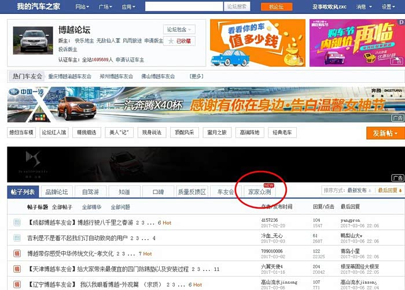Image resolution: width=405 pixels, height=290 pixels.
Task: Click the 精 badge beside 博越带你感受中华传统文化 thread
Action: 17,253
